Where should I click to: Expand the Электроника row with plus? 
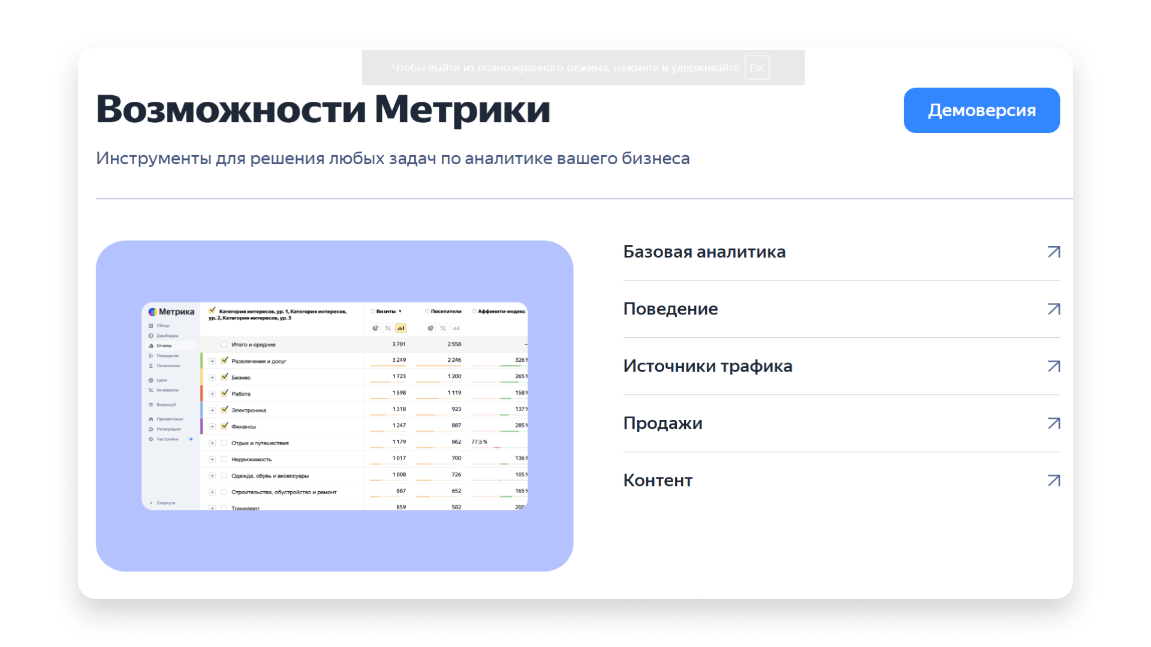pyautogui.click(x=212, y=410)
